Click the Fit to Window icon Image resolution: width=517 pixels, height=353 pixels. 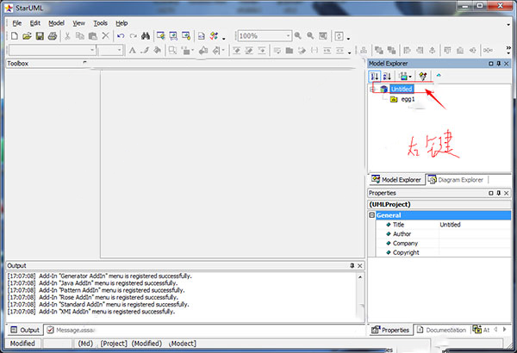click(x=323, y=35)
